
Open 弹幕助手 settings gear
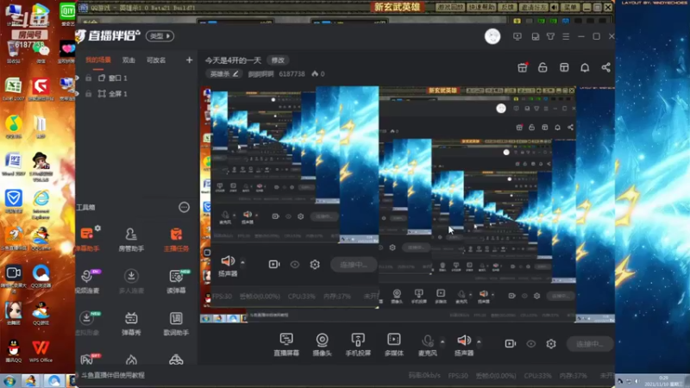[97, 228]
